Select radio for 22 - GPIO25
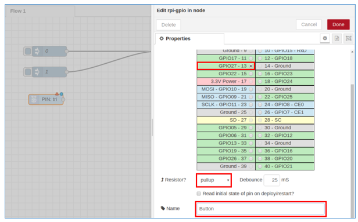The height and width of the screenshot is (222, 358). coord(260,97)
